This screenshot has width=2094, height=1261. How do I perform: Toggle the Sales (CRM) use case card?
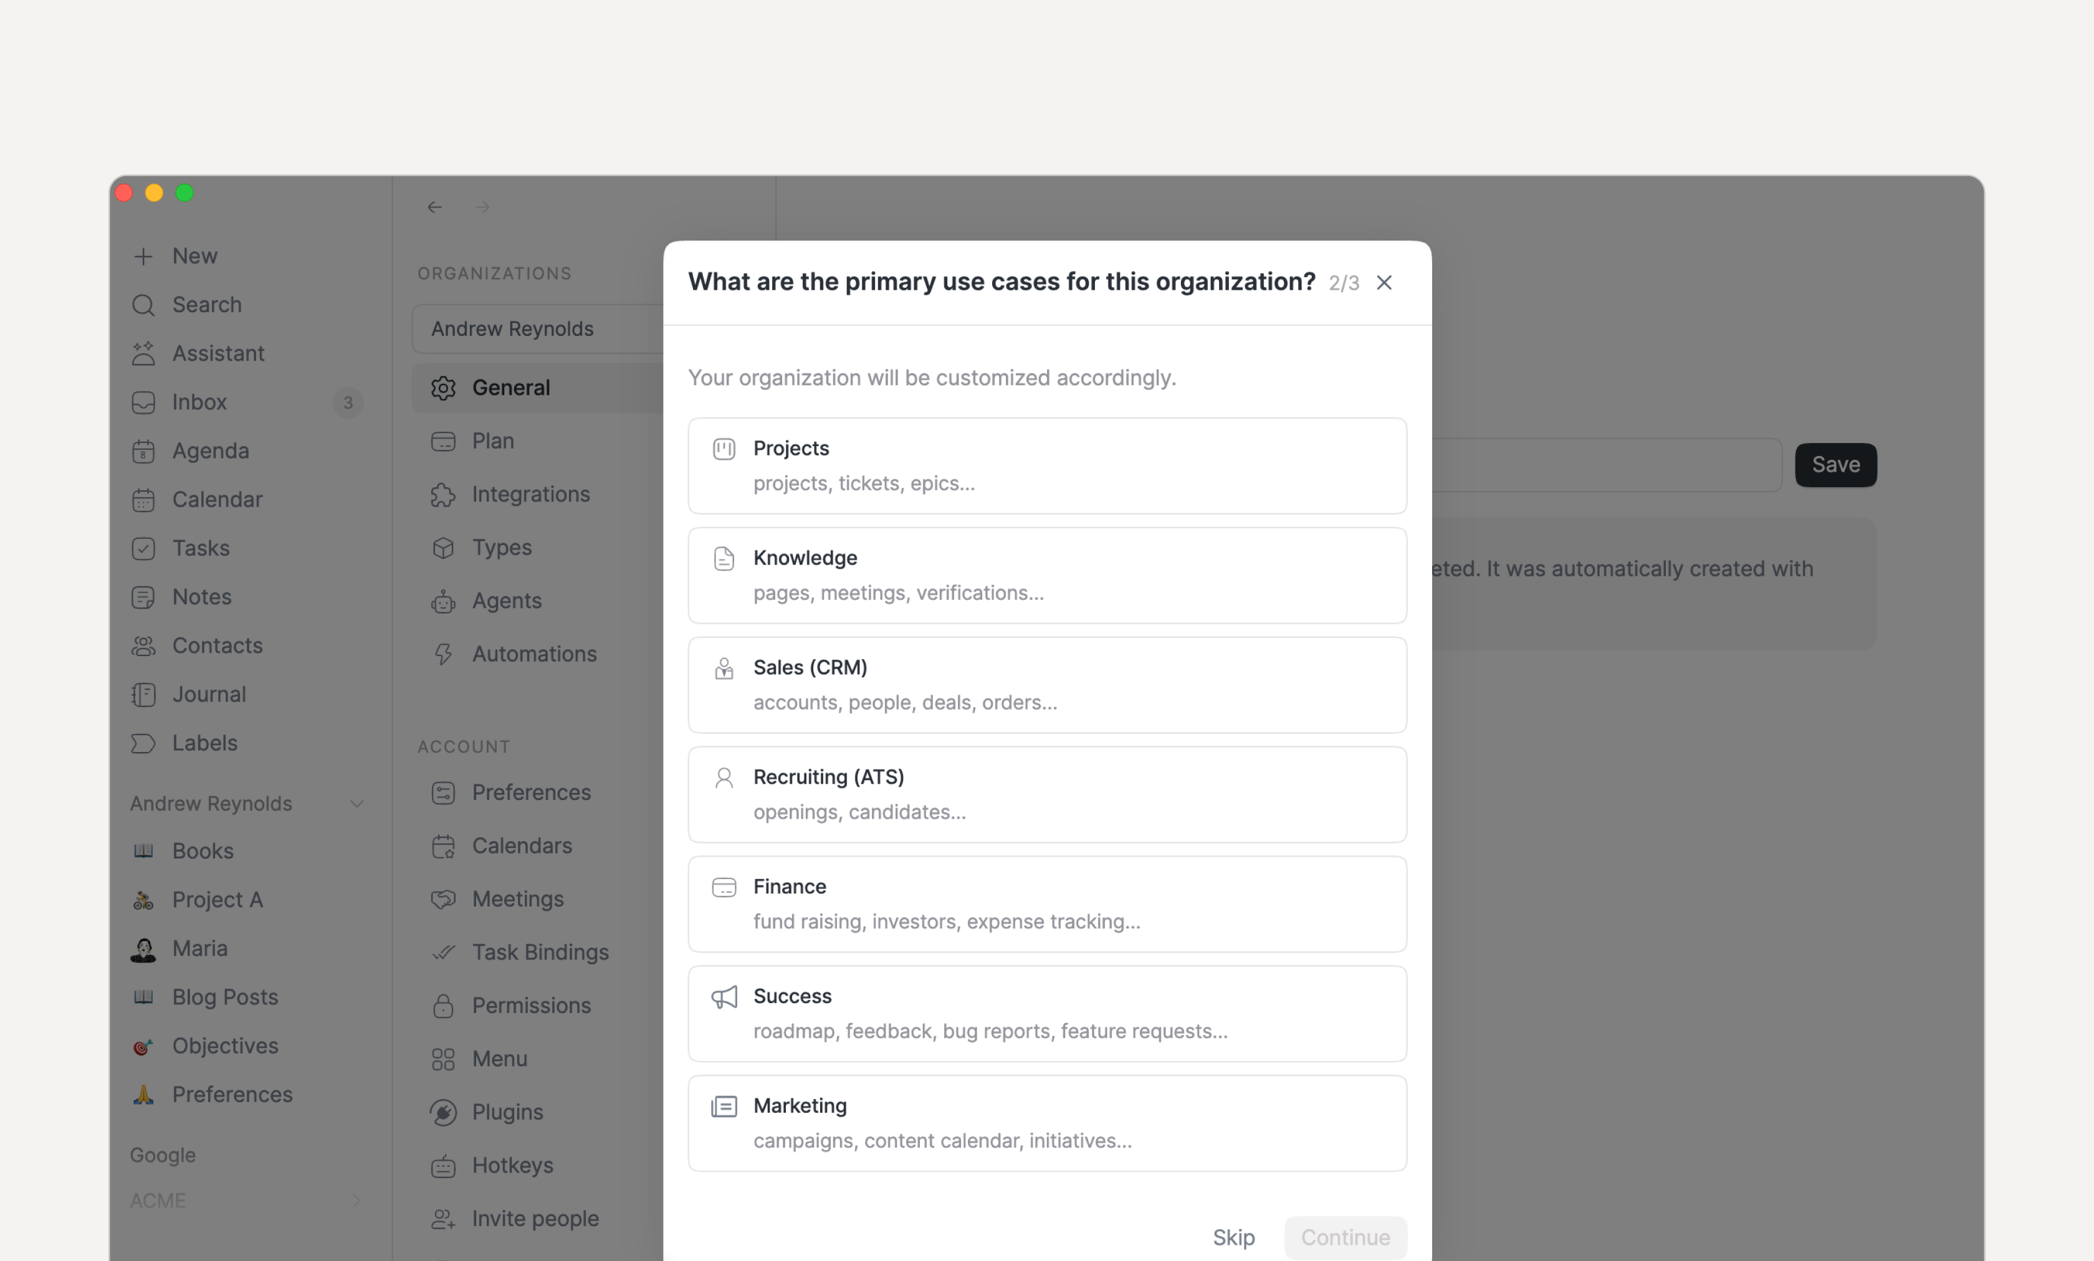click(x=1047, y=685)
